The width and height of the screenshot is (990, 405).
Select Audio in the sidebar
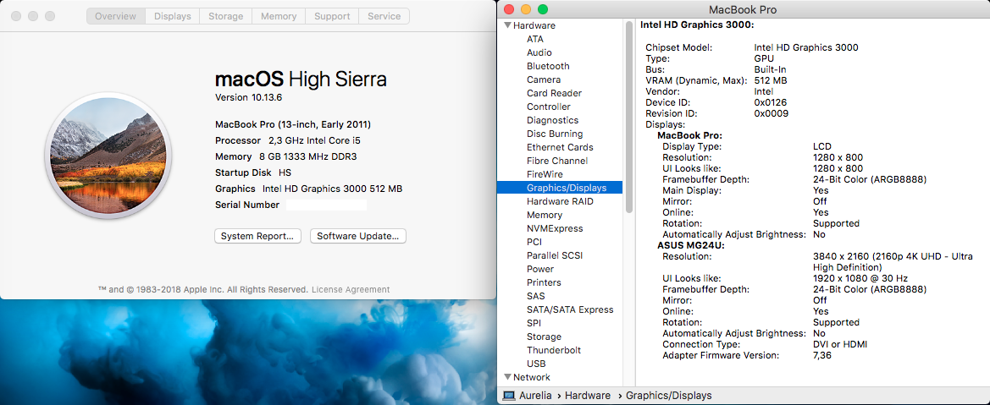(x=539, y=52)
